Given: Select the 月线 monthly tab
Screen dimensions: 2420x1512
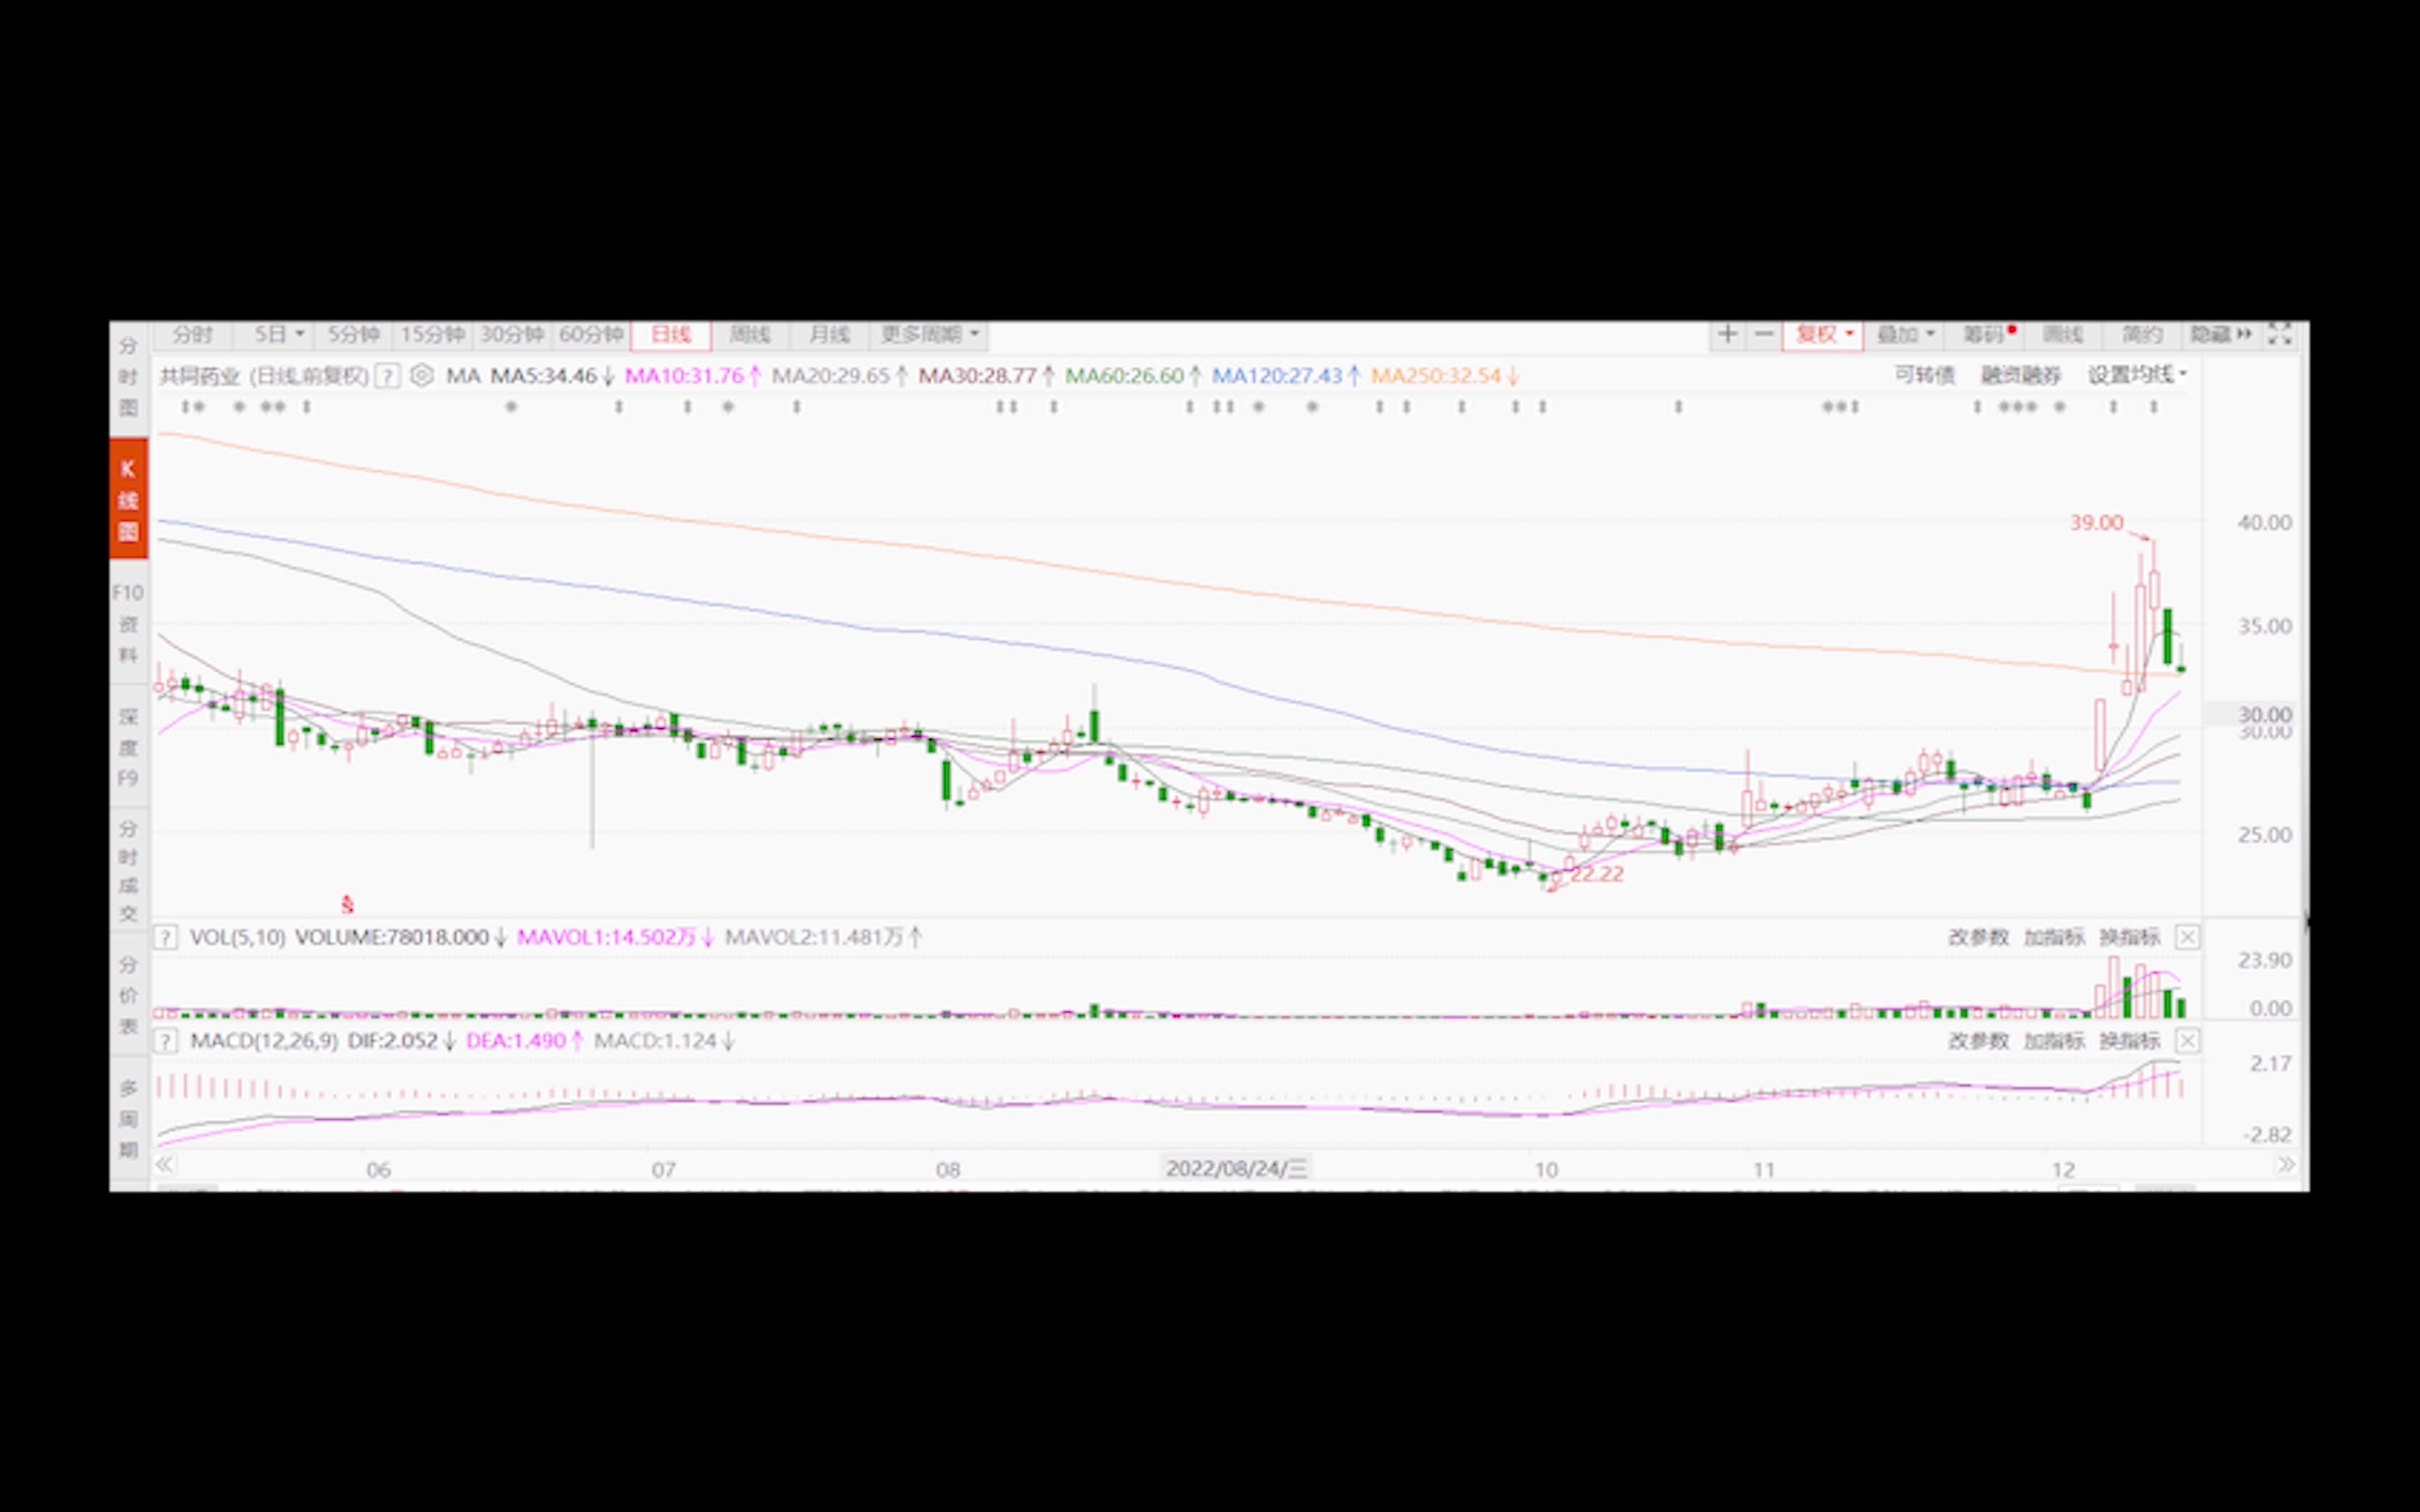Looking at the screenshot, I should tap(829, 335).
